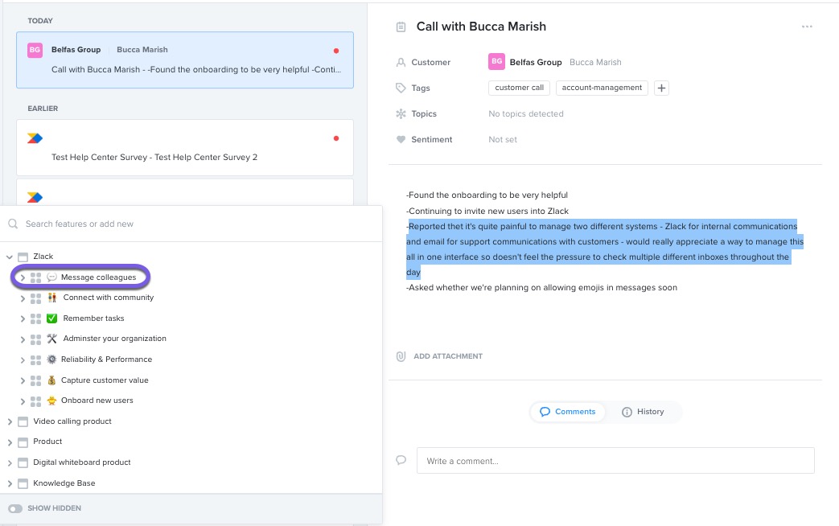Click the emoji icon for Onboard new users
Image resolution: width=839 pixels, height=526 pixels.
click(52, 401)
